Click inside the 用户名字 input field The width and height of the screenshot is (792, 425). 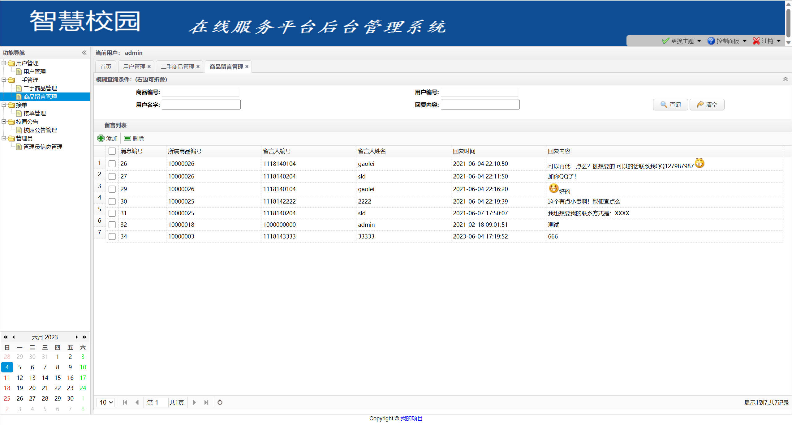[x=201, y=104]
